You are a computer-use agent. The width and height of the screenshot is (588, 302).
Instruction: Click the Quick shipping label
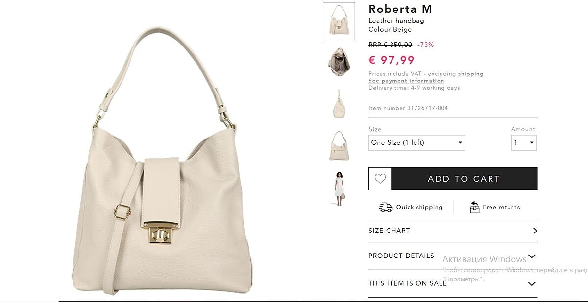[419, 207]
